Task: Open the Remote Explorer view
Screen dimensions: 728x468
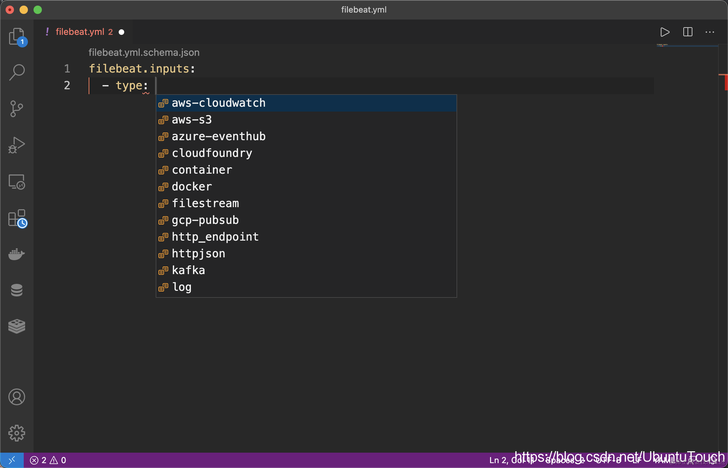Action: [x=17, y=182]
